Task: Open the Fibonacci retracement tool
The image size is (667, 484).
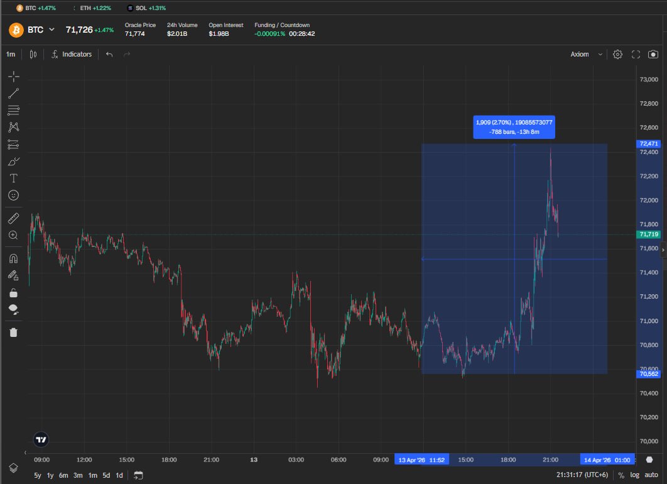Action: [14, 110]
